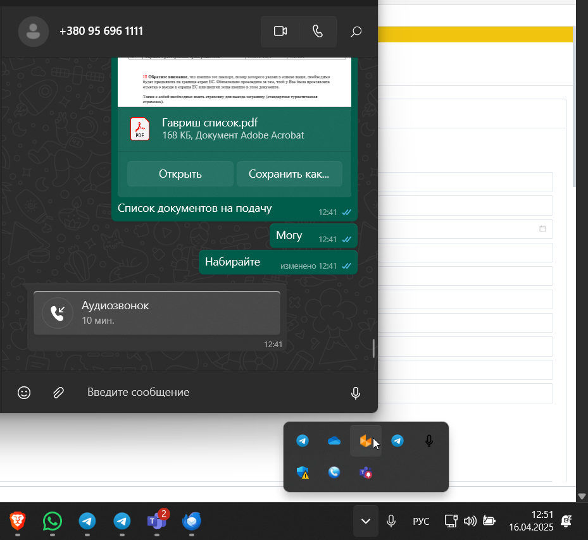Click the microphone icon in tray popup
588x540 pixels.
point(429,441)
